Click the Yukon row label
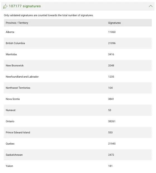This screenshot has width=156, height=173. coord(9,166)
